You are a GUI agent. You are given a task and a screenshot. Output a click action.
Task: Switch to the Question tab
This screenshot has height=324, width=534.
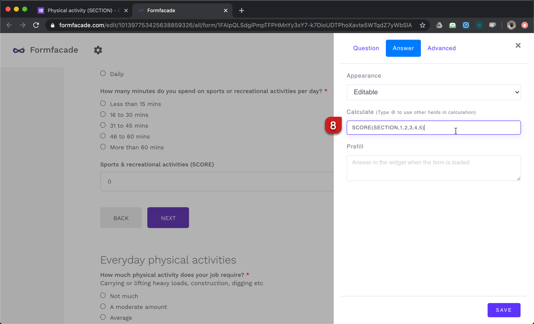coord(366,48)
